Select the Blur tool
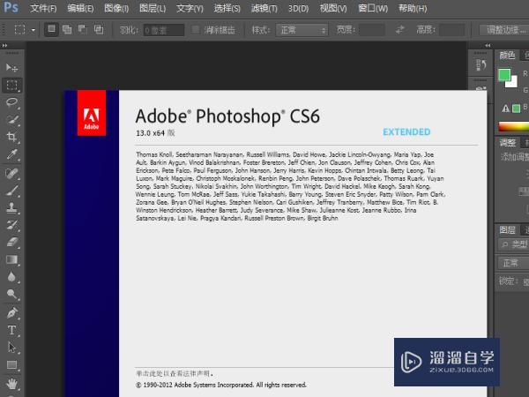The width and height of the screenshot is (529, 397). [12, 277]
